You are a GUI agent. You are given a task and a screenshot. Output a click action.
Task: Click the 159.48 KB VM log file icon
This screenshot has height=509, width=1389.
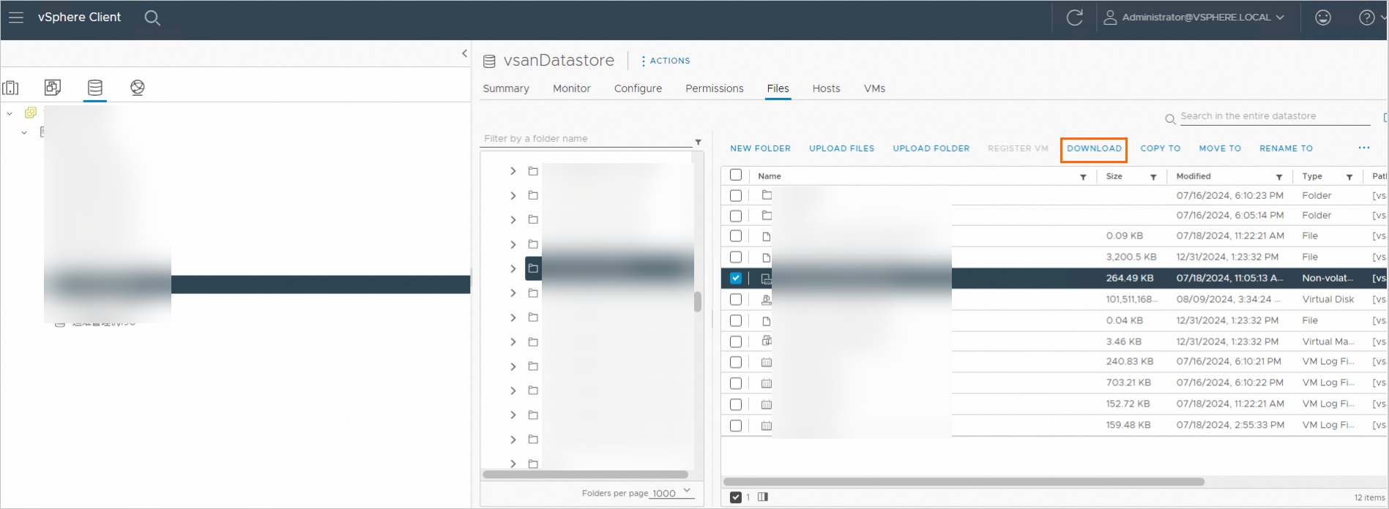(x=766, y=426)
